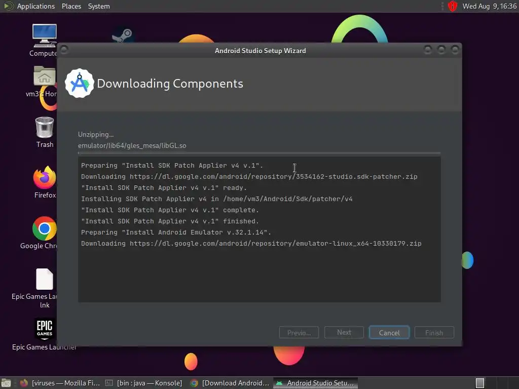Click the red shield tray icon
519x389 pixels.
[453, 6]
